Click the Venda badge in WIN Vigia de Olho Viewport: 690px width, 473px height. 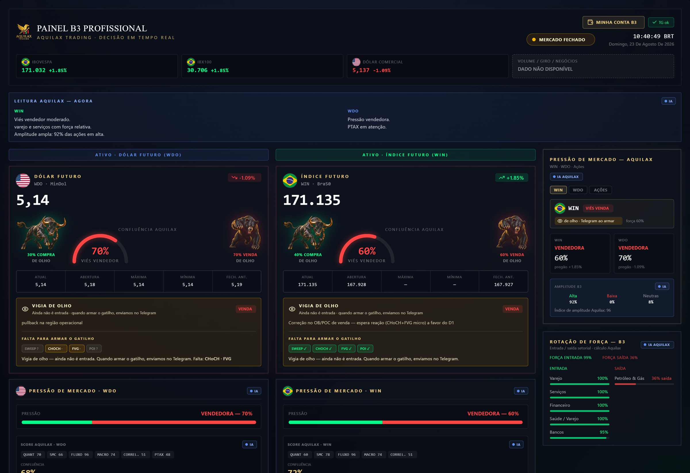[512, 309]
